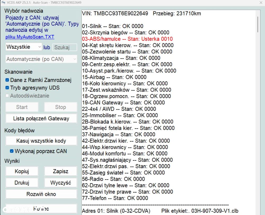The height and width of the screenshot is (215, 265).
Task: Open the Wszystkie dropdown list
Action: pyautogui.click(x=24, y=47)
